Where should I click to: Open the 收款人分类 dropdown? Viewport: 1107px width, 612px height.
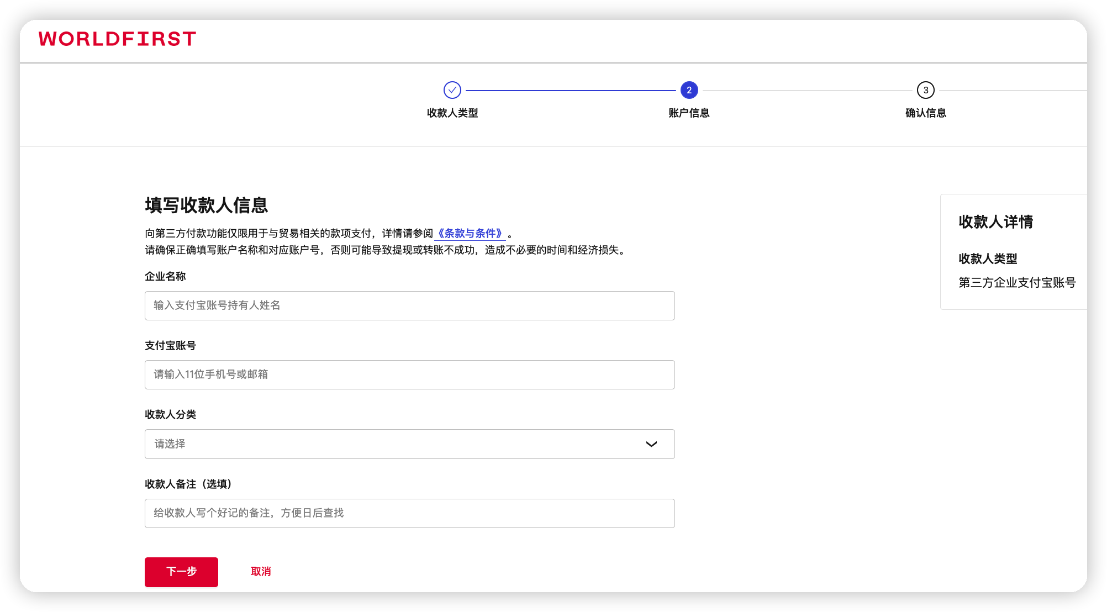pyautogui.click(x=409, y=444)
